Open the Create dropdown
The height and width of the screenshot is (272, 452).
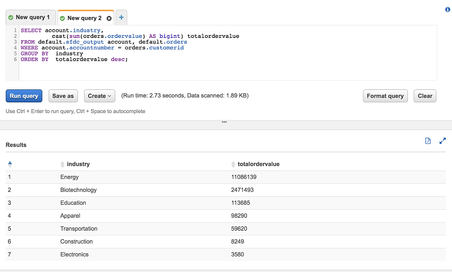pyautogui.click(x=99, y=96)
